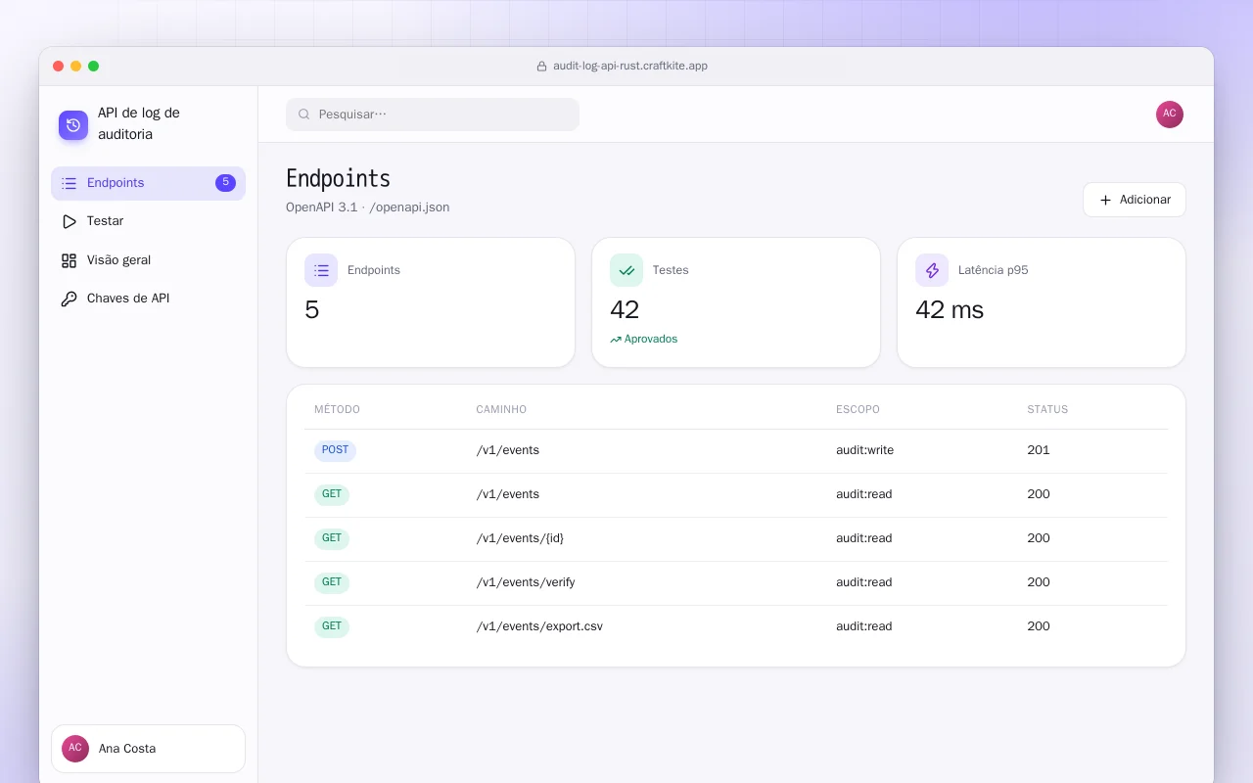Image resolution: width=1253 pixels, height=783 pixels.
Task: Select the /v1/events/{id} path
Action: [x=520, y=538]
